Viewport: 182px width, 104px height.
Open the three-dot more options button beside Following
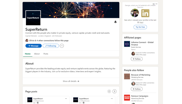[x=62, y=46]
